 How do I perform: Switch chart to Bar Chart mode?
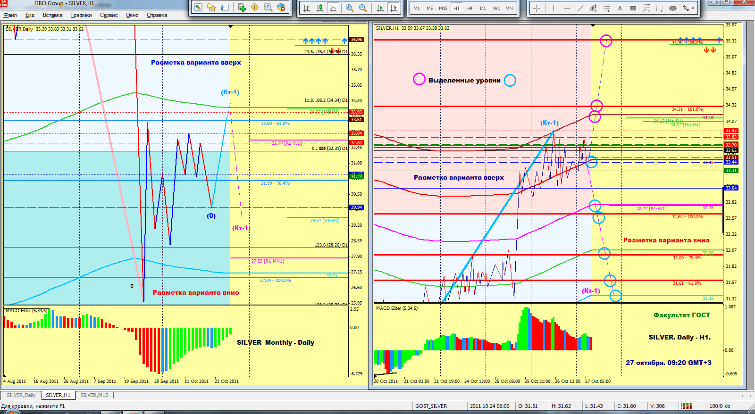(x=307, y=8)
